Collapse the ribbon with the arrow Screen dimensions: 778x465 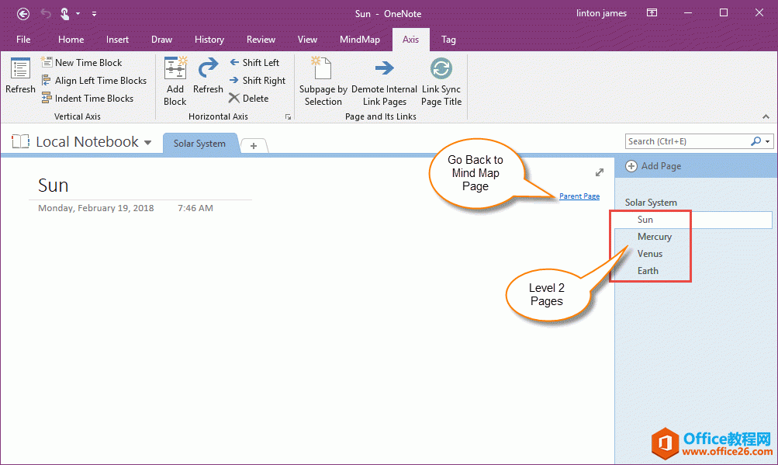765,116
